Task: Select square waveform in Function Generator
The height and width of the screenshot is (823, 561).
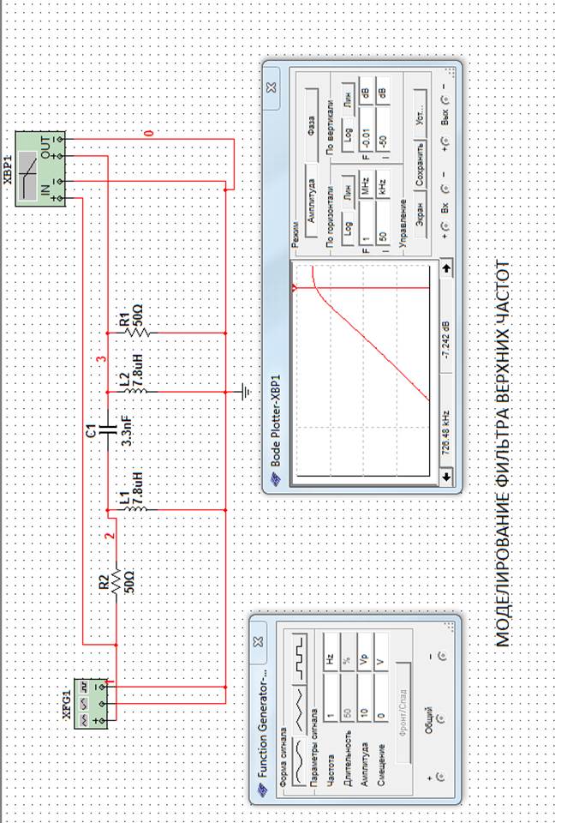Action: pos(300,658)
